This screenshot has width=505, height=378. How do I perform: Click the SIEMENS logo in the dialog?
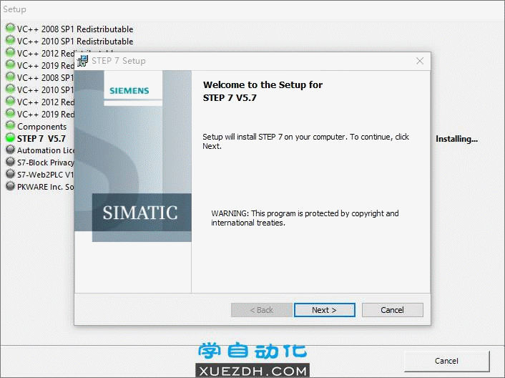click(x=129, y=90)
